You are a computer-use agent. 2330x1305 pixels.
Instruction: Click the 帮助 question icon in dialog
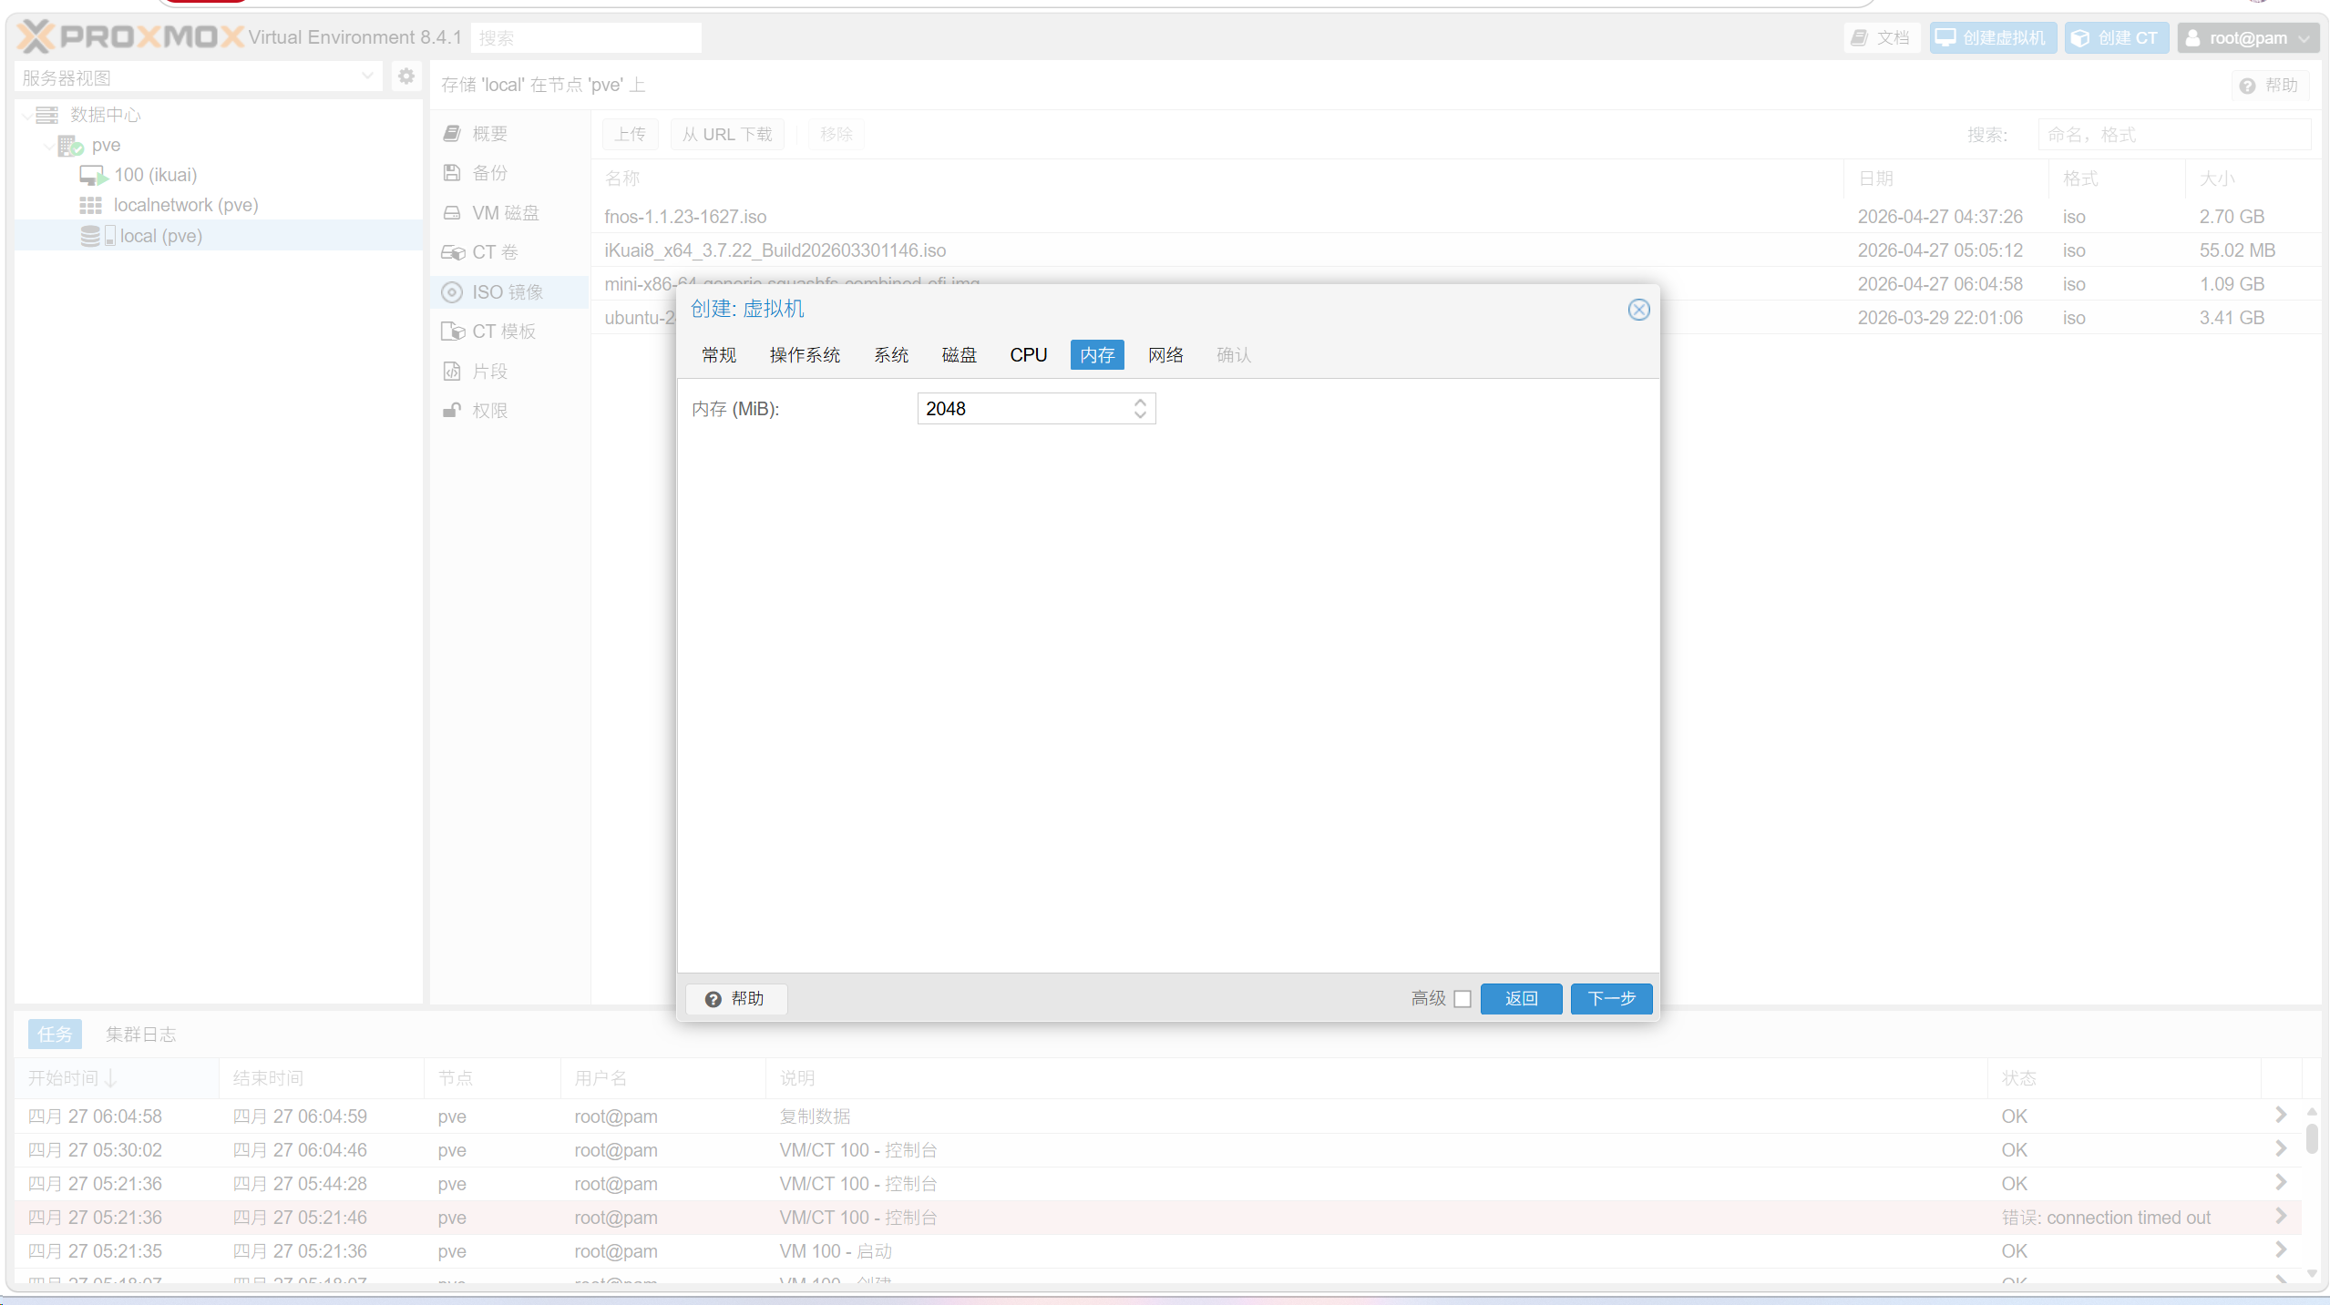click(x=713, y=999)
